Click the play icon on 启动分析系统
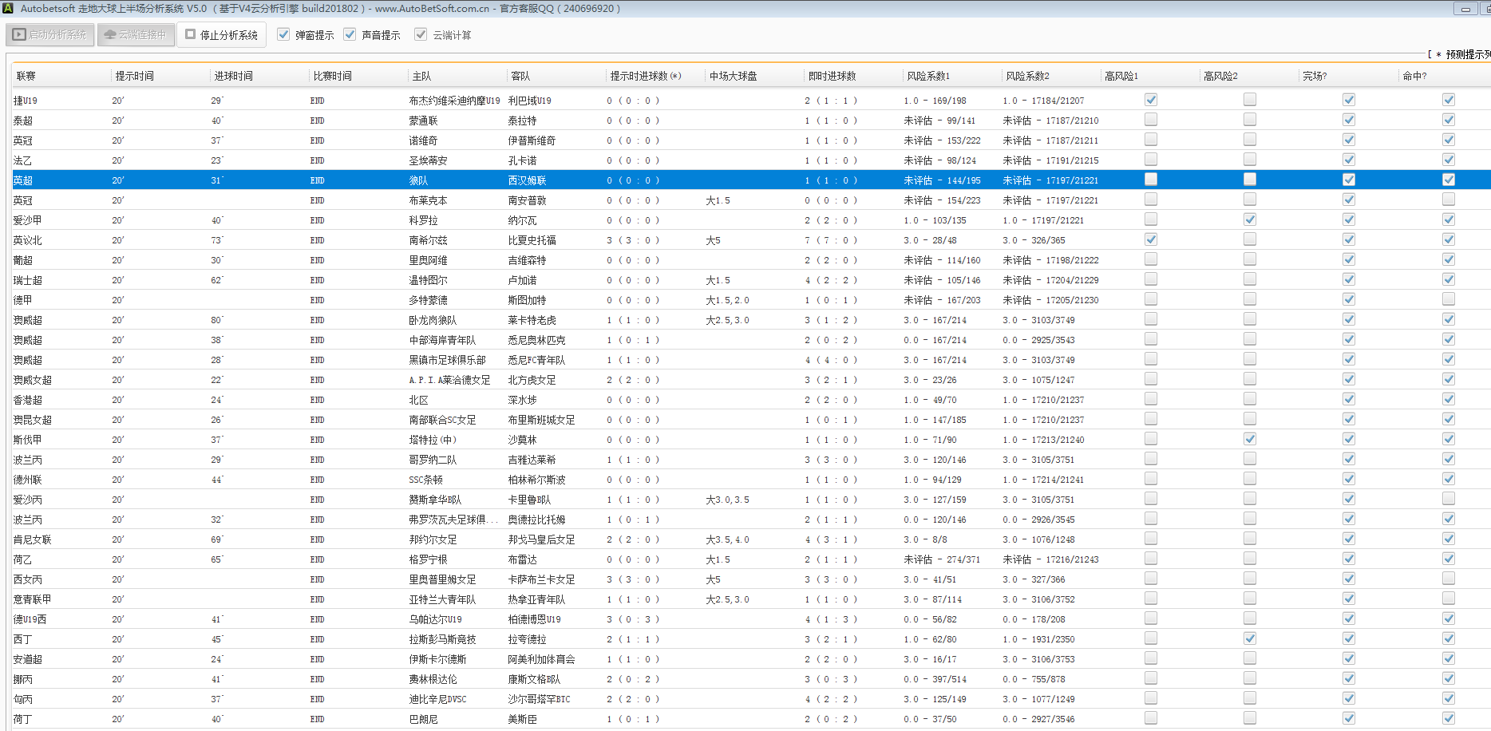This screenshot has height=731, width=1491. (19, 35)
